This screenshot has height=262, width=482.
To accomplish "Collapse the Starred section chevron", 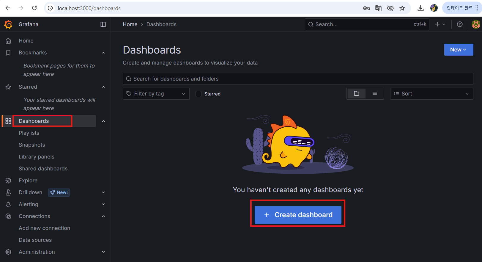I will [x=103, y=87].
